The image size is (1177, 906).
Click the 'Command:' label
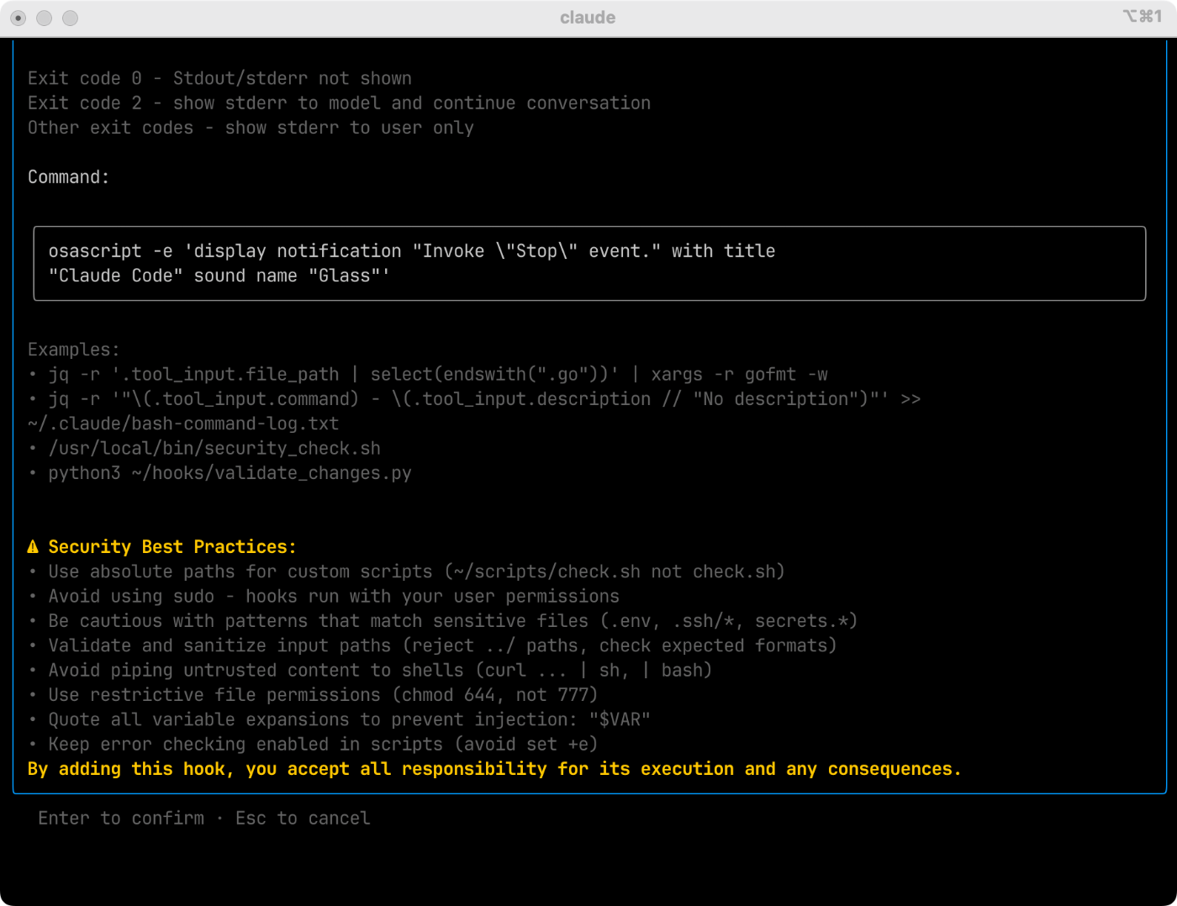69,177
